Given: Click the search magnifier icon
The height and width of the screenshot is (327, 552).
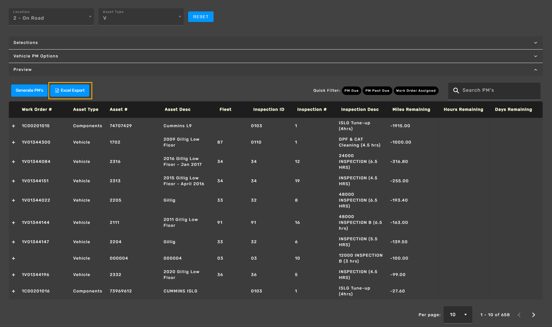Looking at the screenshot, I should pyautogui.click(x=456, y=91).
